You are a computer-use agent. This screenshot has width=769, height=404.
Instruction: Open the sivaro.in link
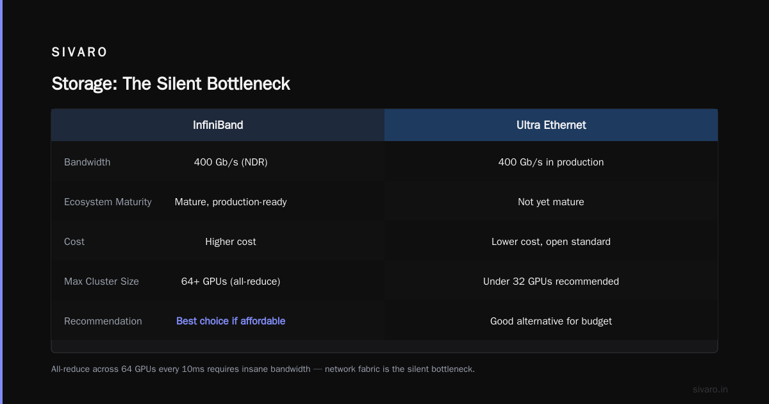click(711, 389)
